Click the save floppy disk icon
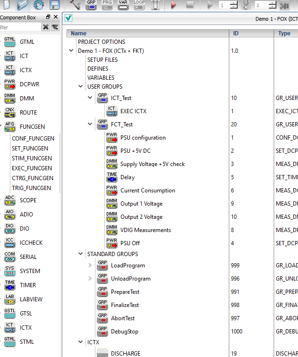The image size is (298, 357). click(54, 5)
